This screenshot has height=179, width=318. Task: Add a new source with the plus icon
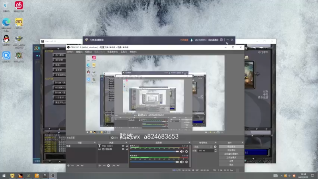point(100,166)
